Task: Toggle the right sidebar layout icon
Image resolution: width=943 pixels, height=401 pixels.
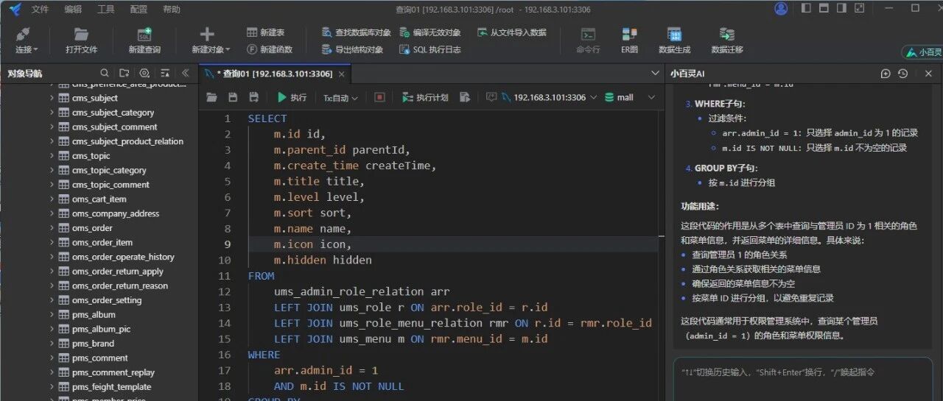Action: pos(843,9)
